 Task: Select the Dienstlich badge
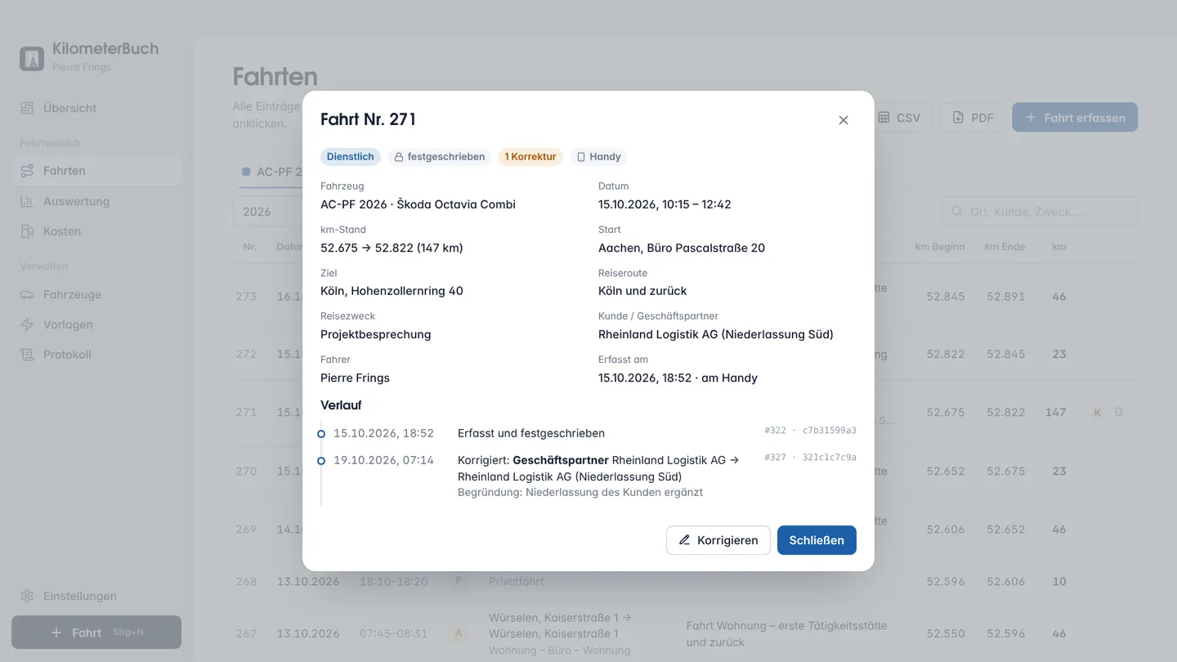351,157
